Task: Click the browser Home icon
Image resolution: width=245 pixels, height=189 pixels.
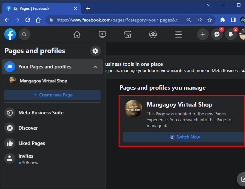Action: [x=38, y=20]
